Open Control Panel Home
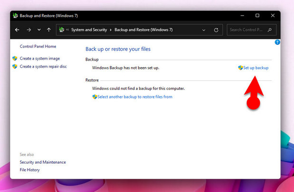This screenshot has height=192, width=294. click(38, 46)
